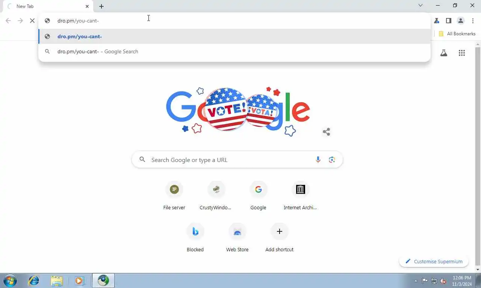The height and width of the screenshot is (288, 481).
Task: Open a new tab with plus button
Action: pyautogui.click(x=101, y=6)
